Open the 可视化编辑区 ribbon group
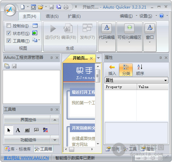This screenshot has width=172, height=162. point(129,37)
